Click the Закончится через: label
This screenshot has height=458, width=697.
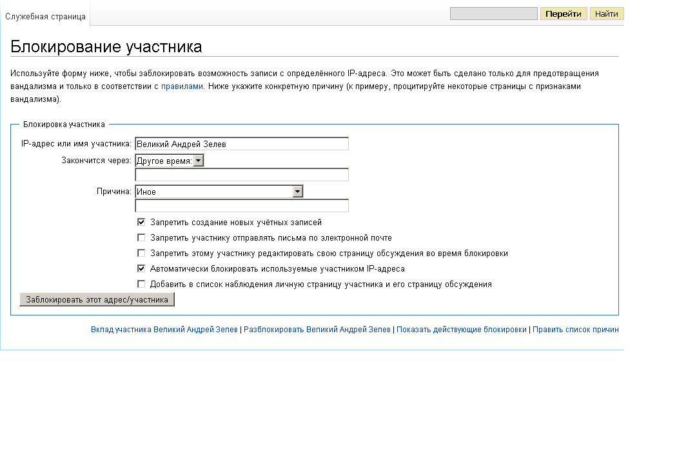coord(97,161)
